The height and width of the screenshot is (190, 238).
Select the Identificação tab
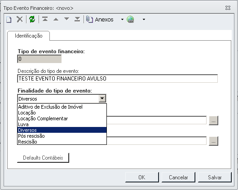tap(29, 36)
